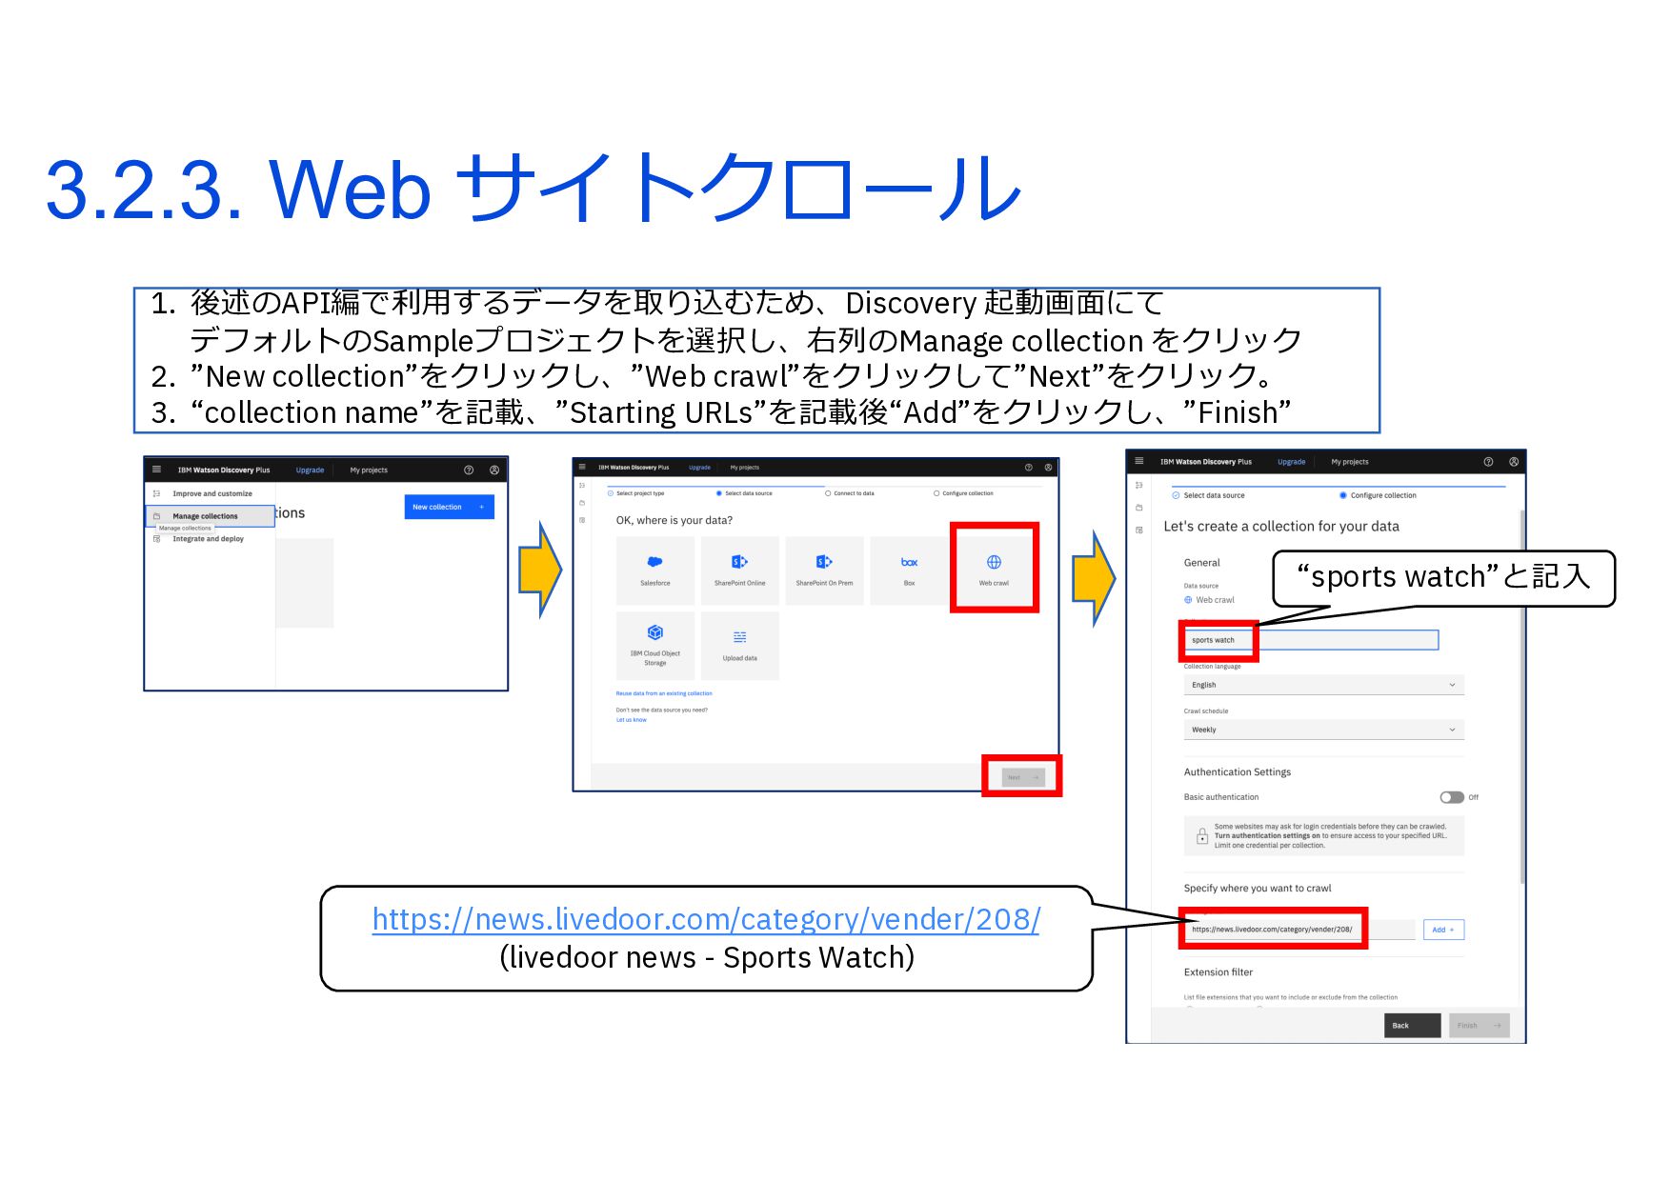This screenshot has height=1181, width=1671.
Task: Select the IBM Cloud Object Storage tile
Action: pyautogui.click(x=655, y=645)
